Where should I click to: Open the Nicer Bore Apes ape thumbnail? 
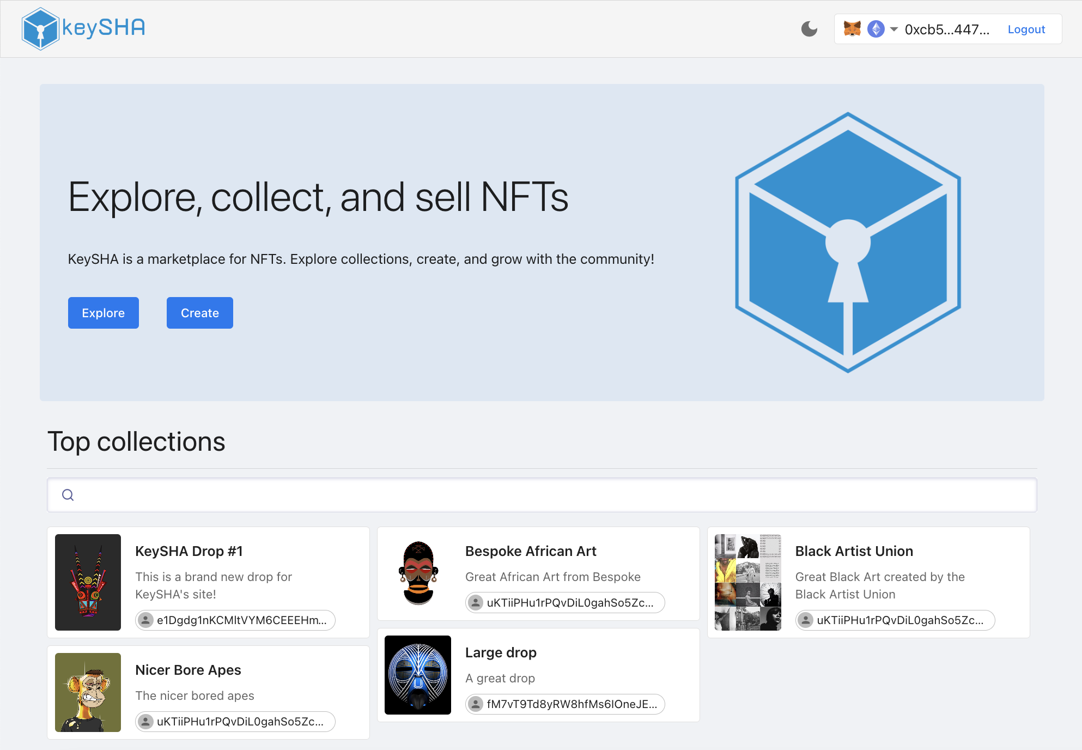pyautogui.click(x=88, y=692)
